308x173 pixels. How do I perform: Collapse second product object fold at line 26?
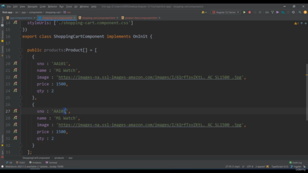click(x=20, y=105)
